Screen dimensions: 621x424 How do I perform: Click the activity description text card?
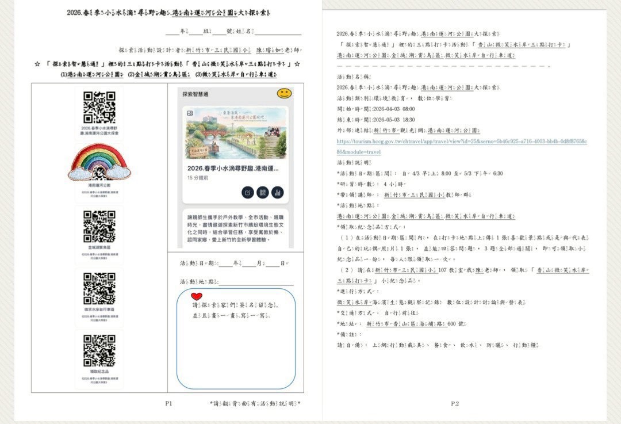236,228
